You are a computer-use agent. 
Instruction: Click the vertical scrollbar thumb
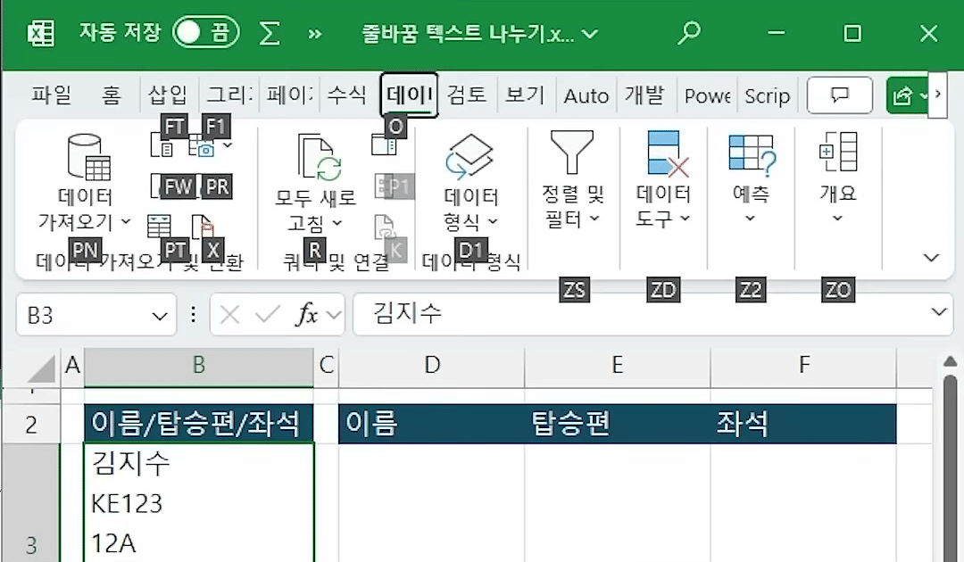(951, 467)
